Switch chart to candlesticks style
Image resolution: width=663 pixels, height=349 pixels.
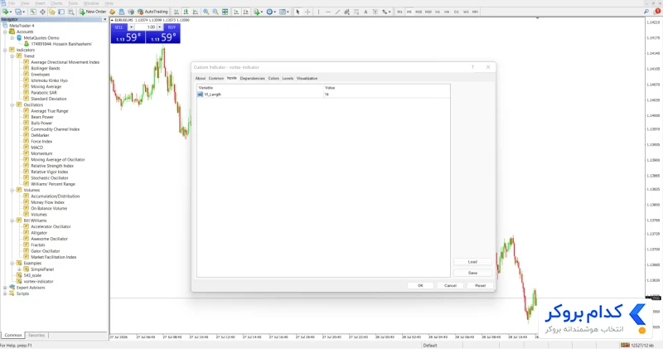(x=186, y=12)
